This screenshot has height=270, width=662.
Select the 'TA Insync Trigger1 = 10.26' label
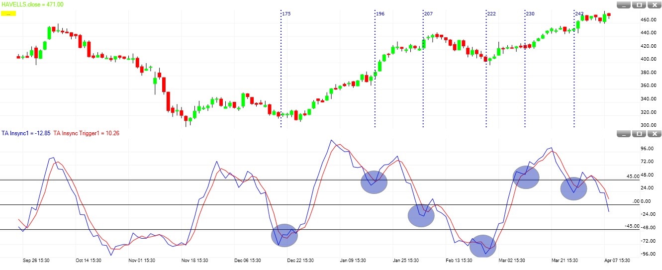click(86, 133)
